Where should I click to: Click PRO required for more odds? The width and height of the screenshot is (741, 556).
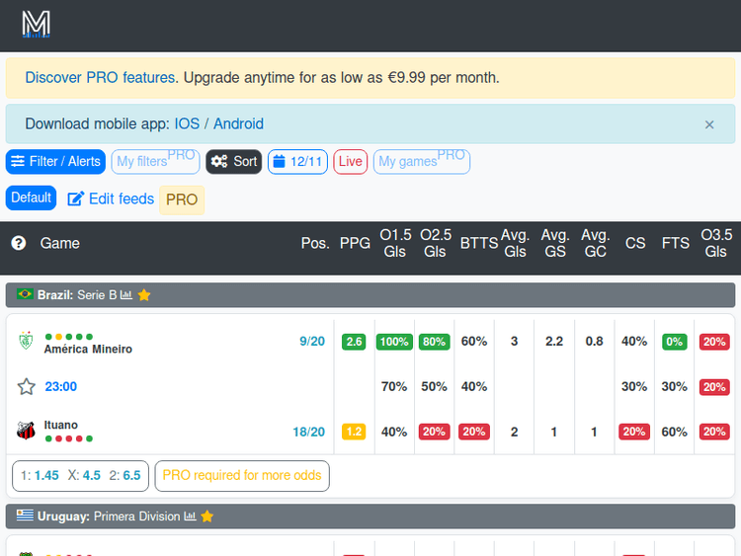tap(242, 476)
